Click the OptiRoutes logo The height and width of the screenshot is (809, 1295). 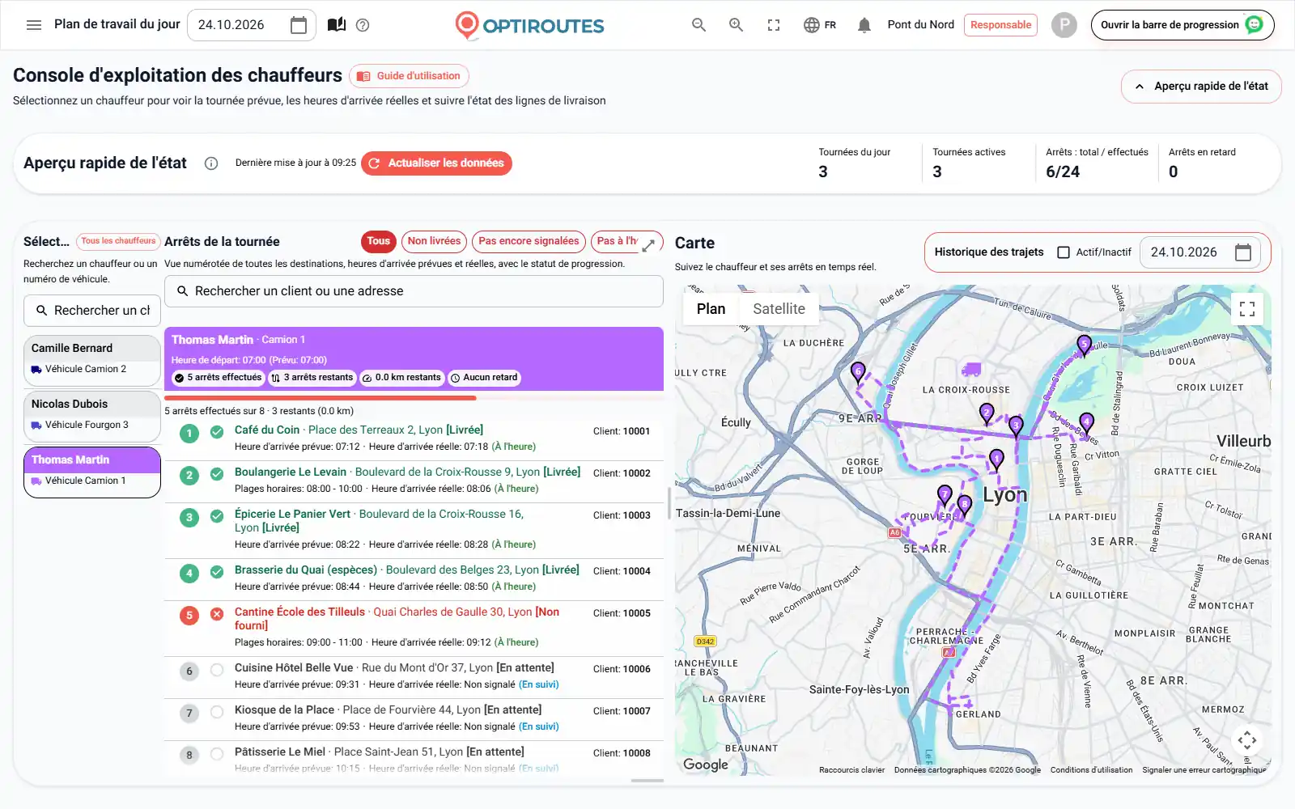tap(529, 25)
